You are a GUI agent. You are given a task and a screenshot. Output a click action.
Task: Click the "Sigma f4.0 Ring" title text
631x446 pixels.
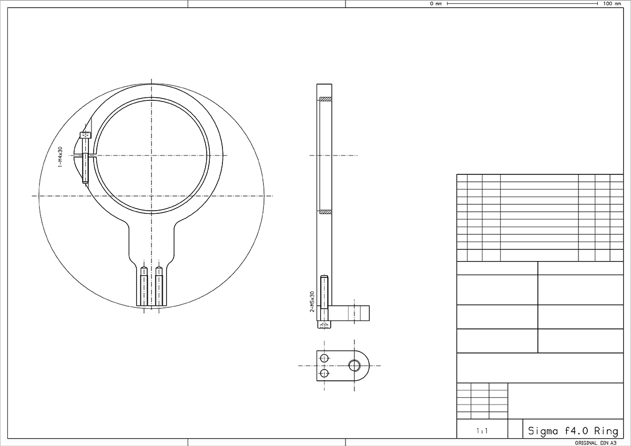pyautogui.click(x=573, y=431)
